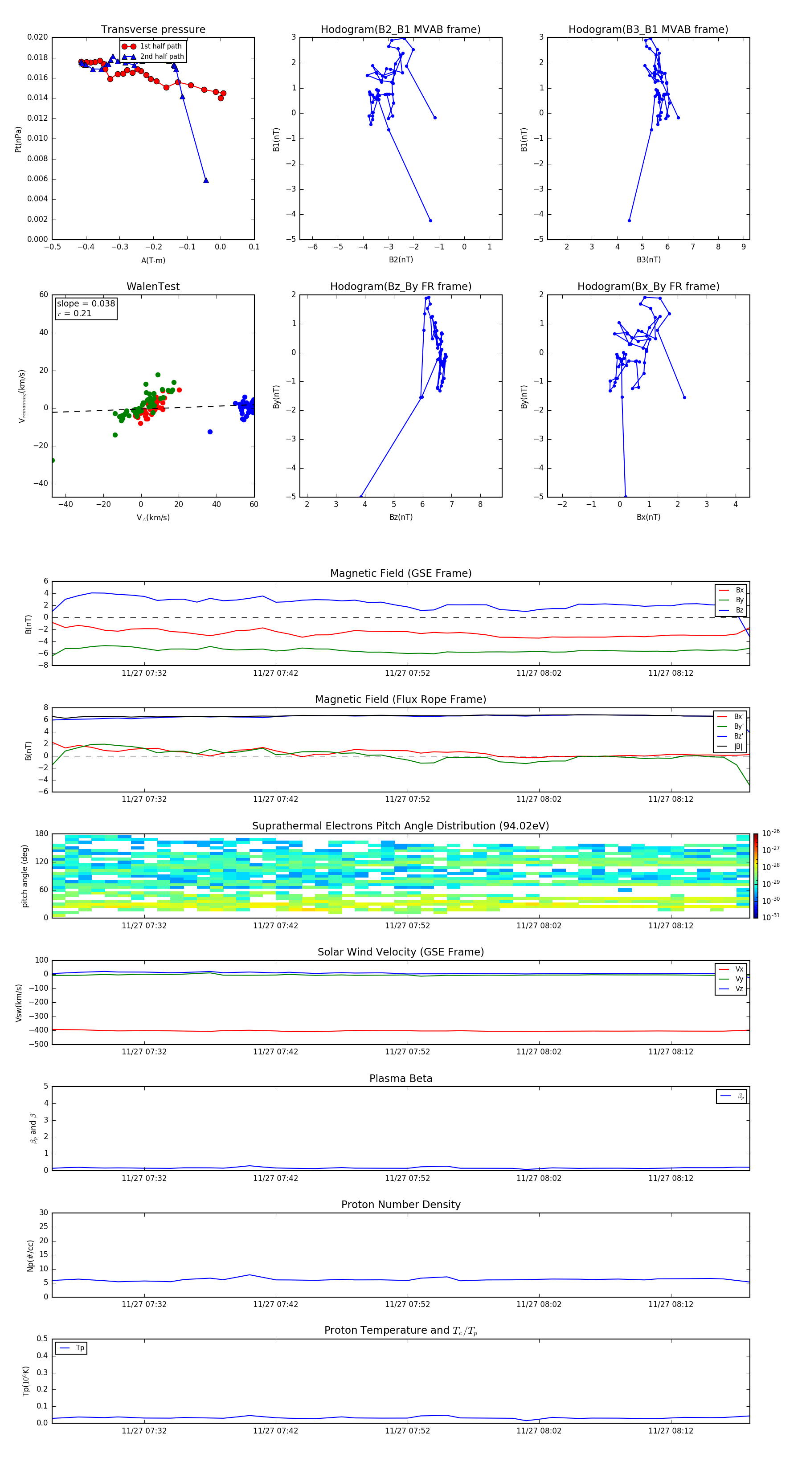Click the "Proton Number Density" title

tap(401, 1205)
